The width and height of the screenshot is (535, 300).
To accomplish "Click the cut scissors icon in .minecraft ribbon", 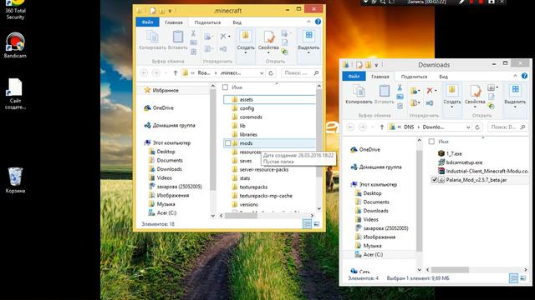I will [193, 33].
